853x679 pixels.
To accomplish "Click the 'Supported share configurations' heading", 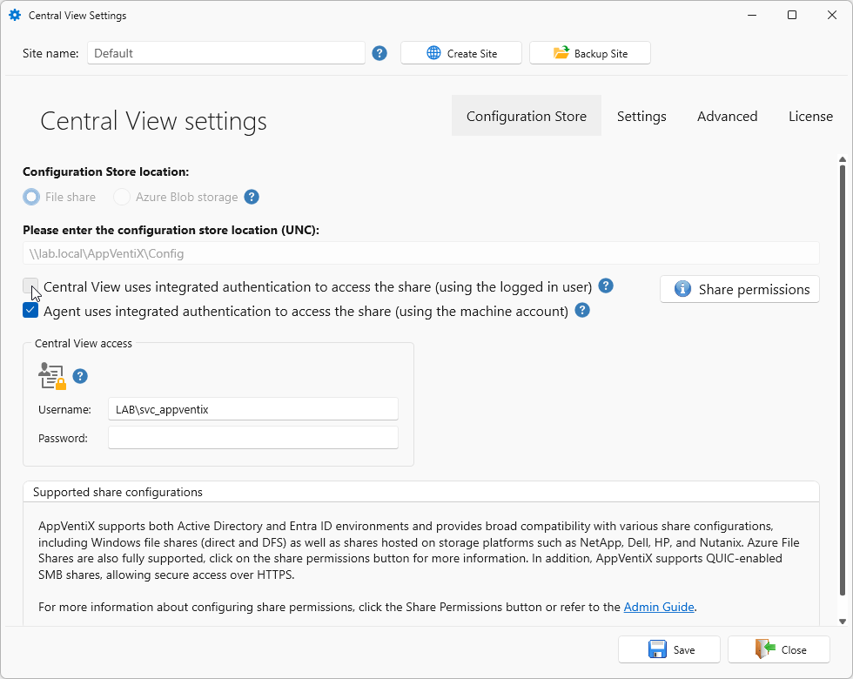I will click(118, 493).
